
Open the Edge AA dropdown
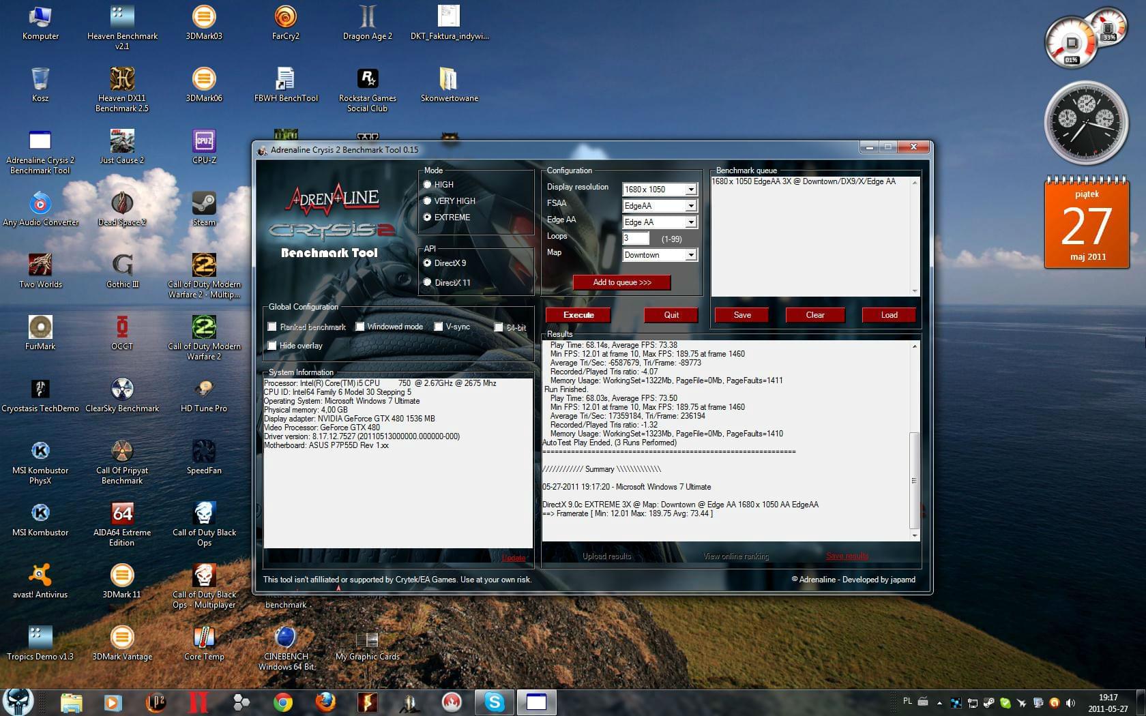[x=690, y=222]
